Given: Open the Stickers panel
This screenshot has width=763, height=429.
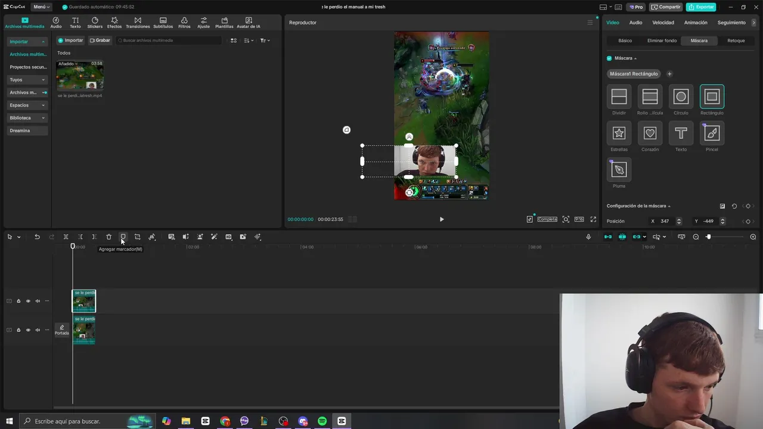Looking at the screenshot, I should click(x=95, y=23).
